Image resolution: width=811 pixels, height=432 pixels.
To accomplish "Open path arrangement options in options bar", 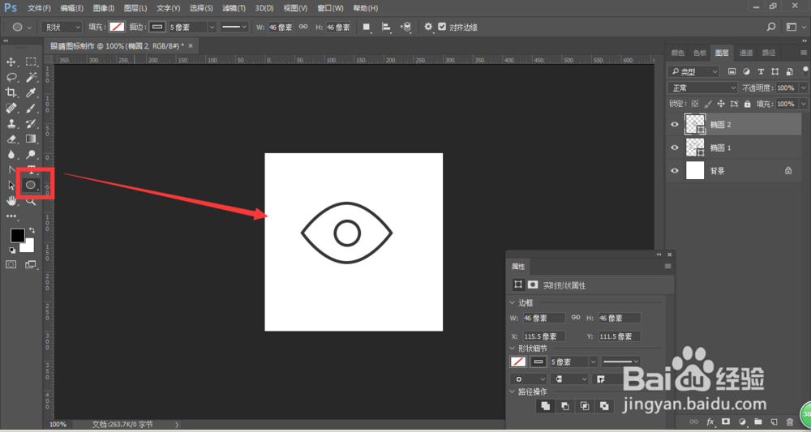I will [x=405, y=27].
